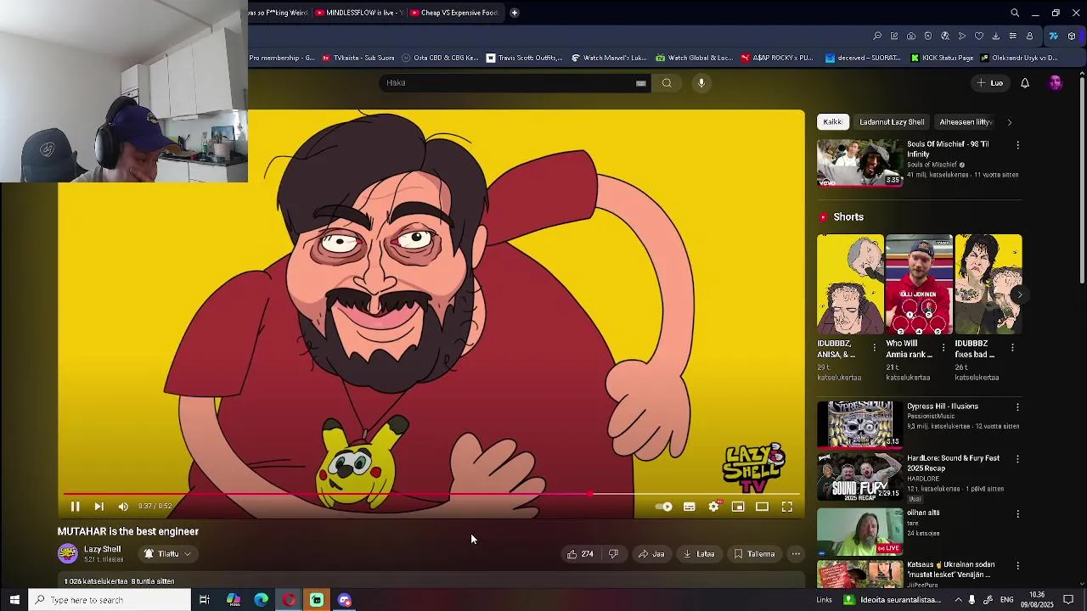1087x611 pixels.
Task: Toggle the autoplay switch in player
Action: pyautogui.click(x=664, y=507)
